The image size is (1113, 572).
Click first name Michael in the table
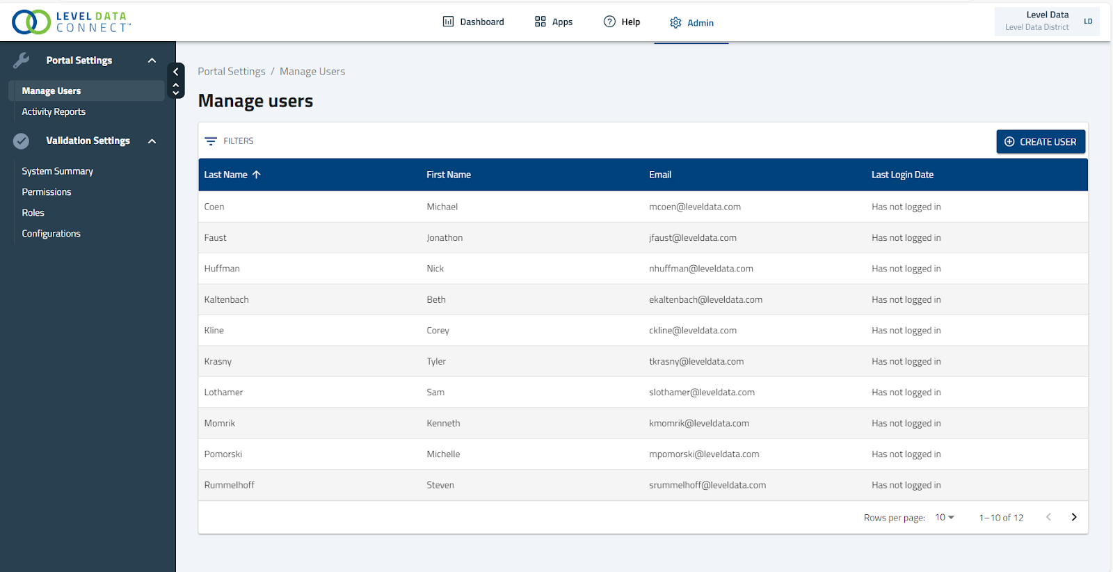point(442,207)
